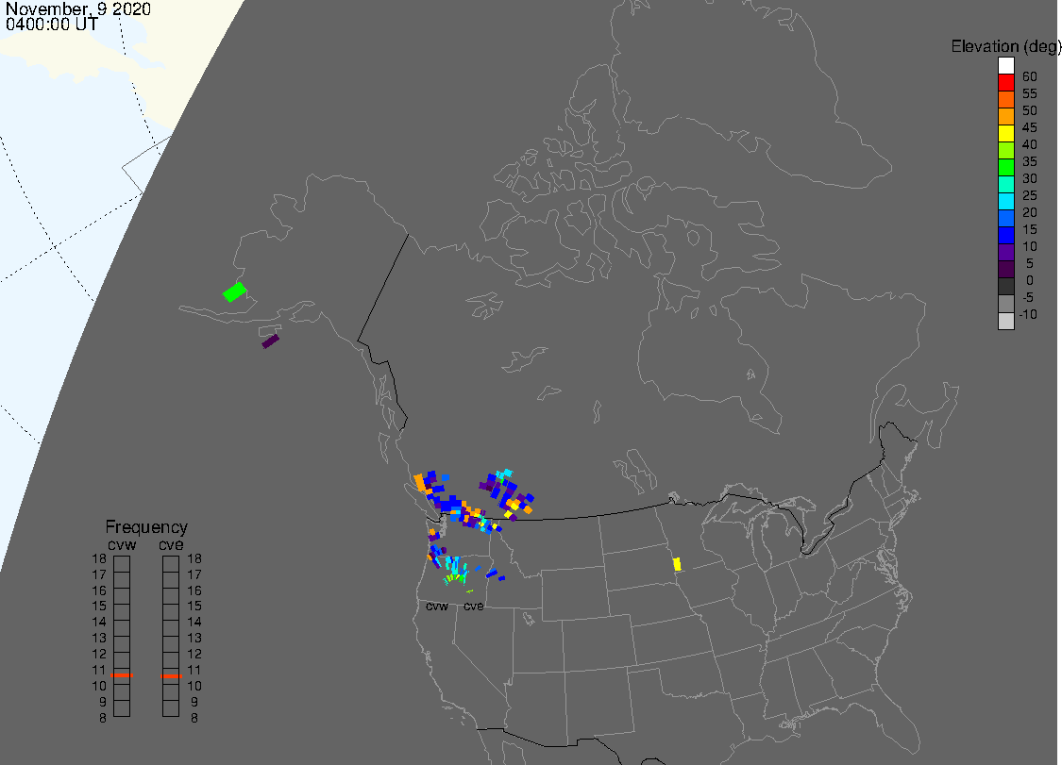
Task: Click the '0400:00 UT' time stamp
Action: point(52,25)
